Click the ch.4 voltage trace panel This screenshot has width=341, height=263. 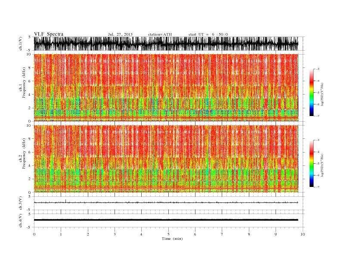coord(169,220)
